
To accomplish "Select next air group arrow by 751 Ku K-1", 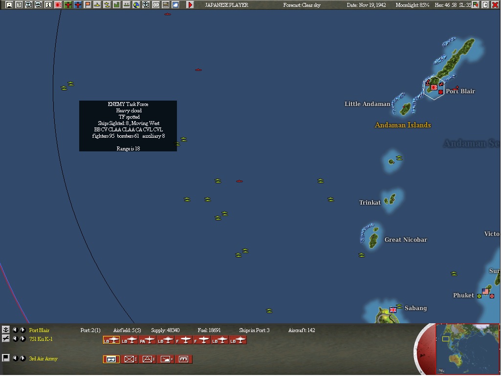I will coord(23,339).
